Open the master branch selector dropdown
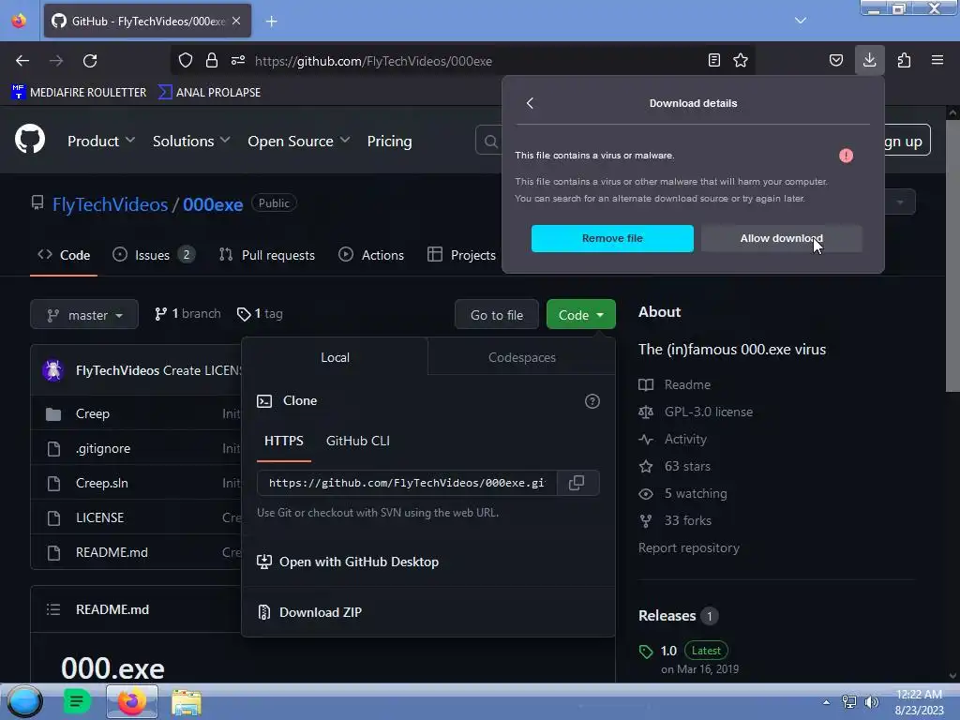The width and height of the screenshot is (960, 720). (x=84, y=315)
